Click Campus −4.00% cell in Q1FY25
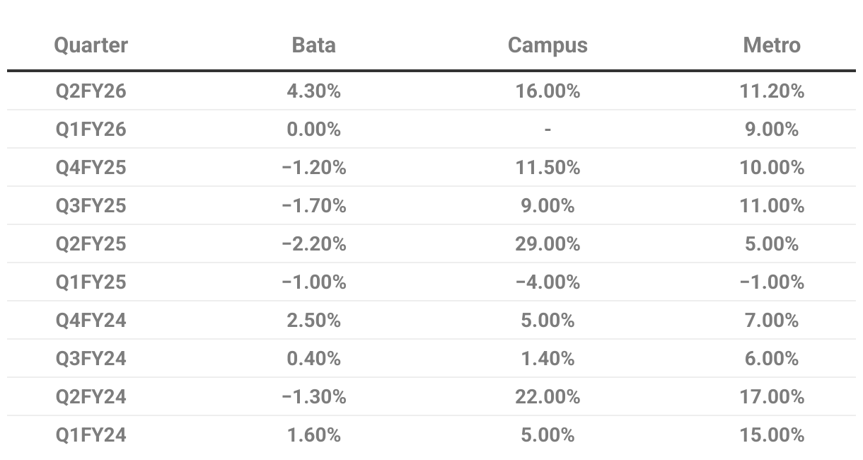Viewport: 863px width, 460px height. click(x=548, y=282)
